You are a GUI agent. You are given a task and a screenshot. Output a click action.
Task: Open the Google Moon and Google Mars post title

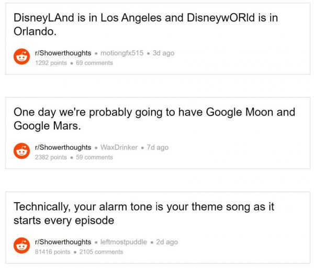click(x=154, y=119)
